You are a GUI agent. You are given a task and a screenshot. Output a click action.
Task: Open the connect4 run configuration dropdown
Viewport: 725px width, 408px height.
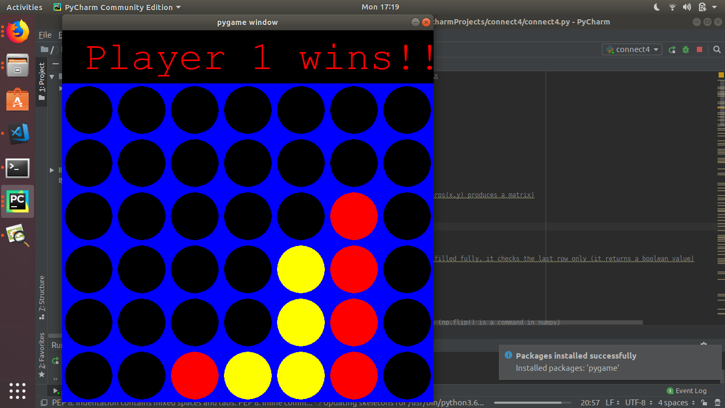(632, 49)
